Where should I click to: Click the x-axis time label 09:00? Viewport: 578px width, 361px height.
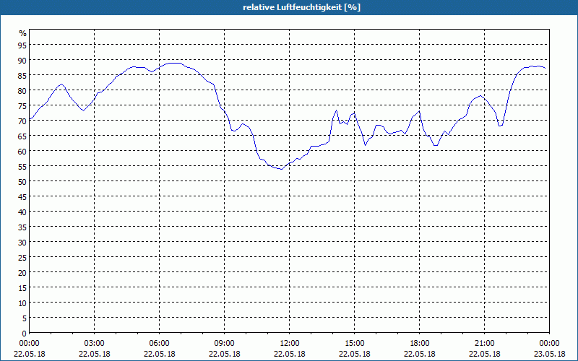coord(224,344)
